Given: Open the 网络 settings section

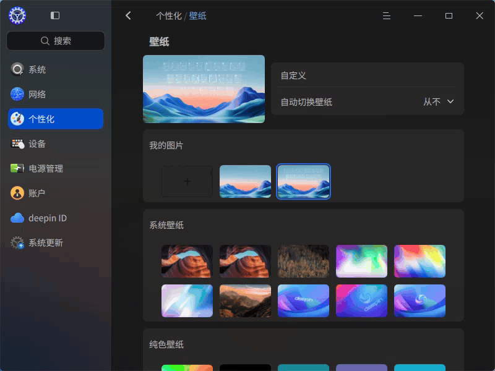Looking at the screenshot, I should [x=56, y=94].
